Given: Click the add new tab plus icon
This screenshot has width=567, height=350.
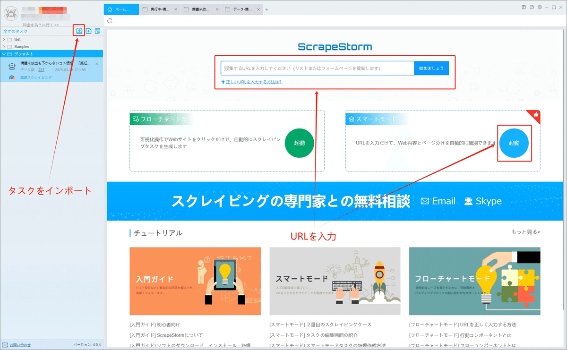Looking at the screenshot, I should click(266, 9).
